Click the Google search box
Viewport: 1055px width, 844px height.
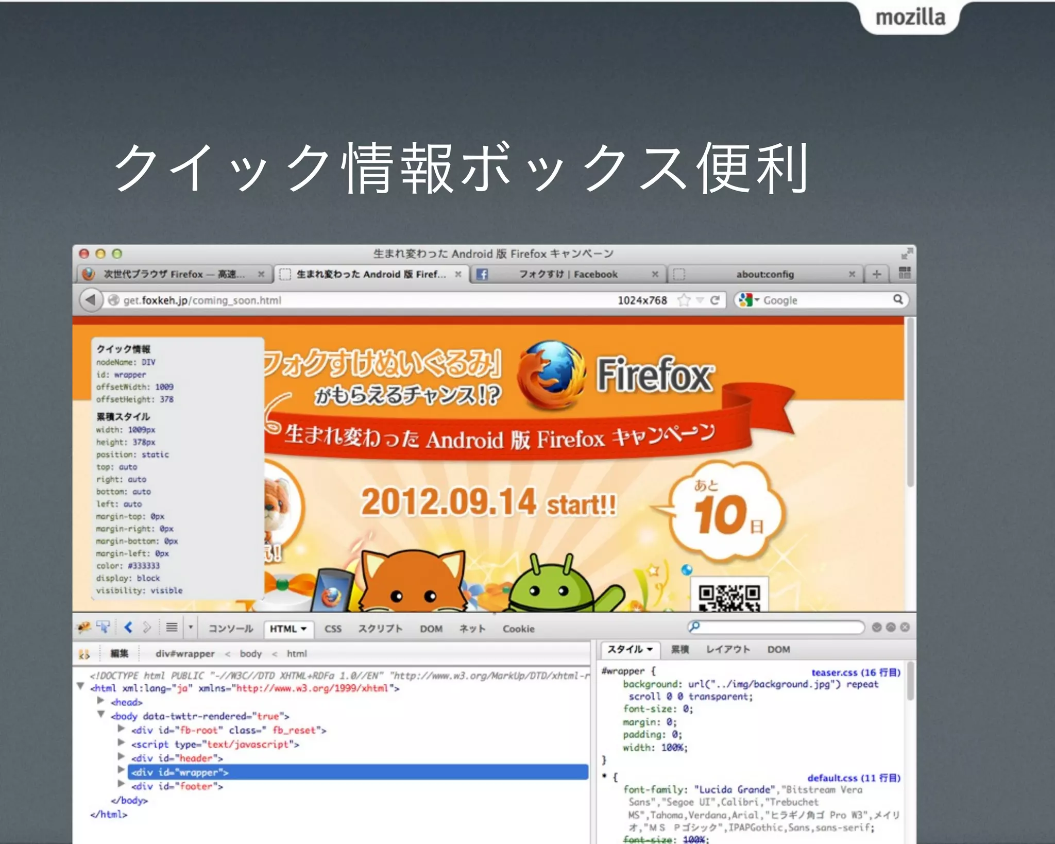826,300
